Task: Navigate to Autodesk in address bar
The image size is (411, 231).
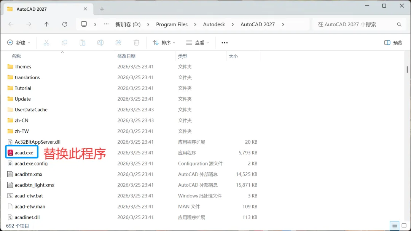Action: click(214, 24)
